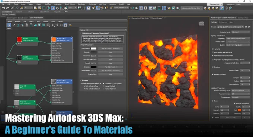Select the Roughness radio button
Viewport: 253px width, 137px height.
click(113, 84)
